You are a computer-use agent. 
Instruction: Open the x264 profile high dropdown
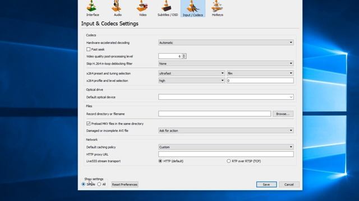tap(191, 80)
